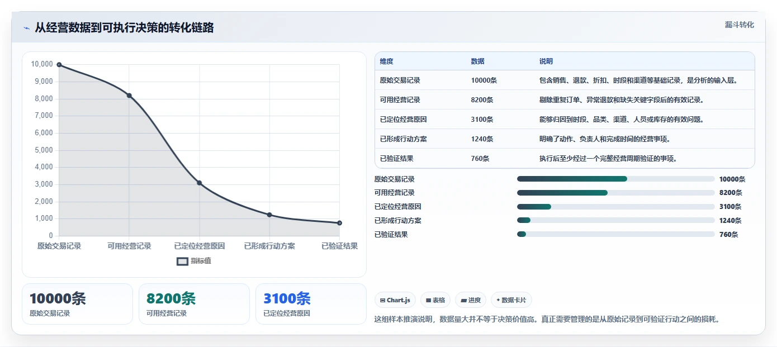Click the 已形成行动方案 x-axis label
This screenshot has width=777, height=347.
(x=269, y=246)
